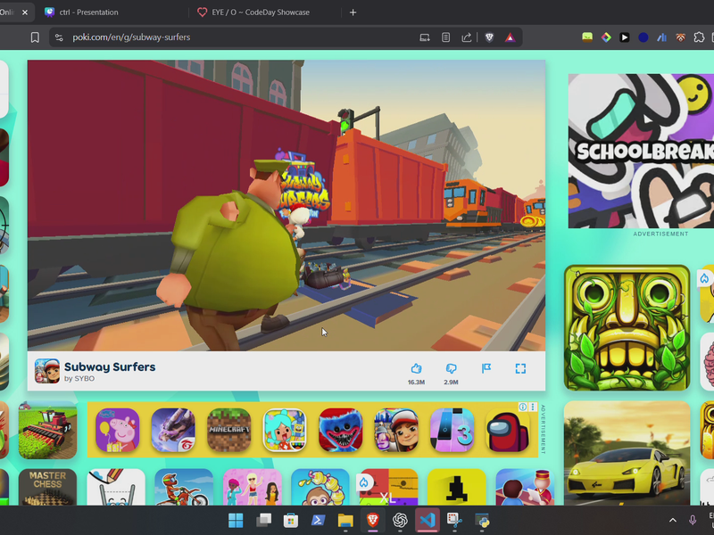Show hidden system tray icons chevron
This screenshot has height=535, width=714.
point(673,520)
